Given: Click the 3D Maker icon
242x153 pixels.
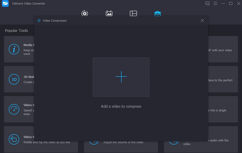Looking at the screenshot, I should tap(14, 79).
